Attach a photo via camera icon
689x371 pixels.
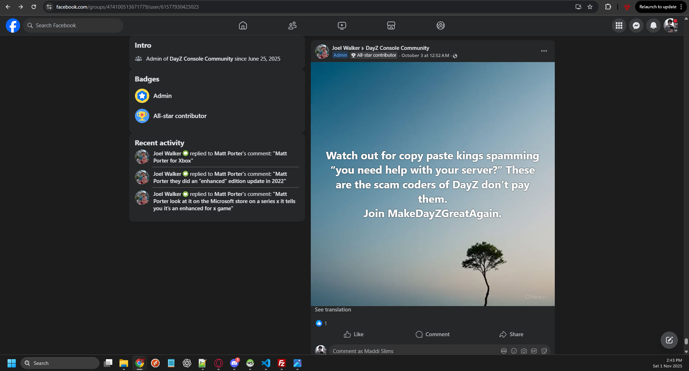524,351
